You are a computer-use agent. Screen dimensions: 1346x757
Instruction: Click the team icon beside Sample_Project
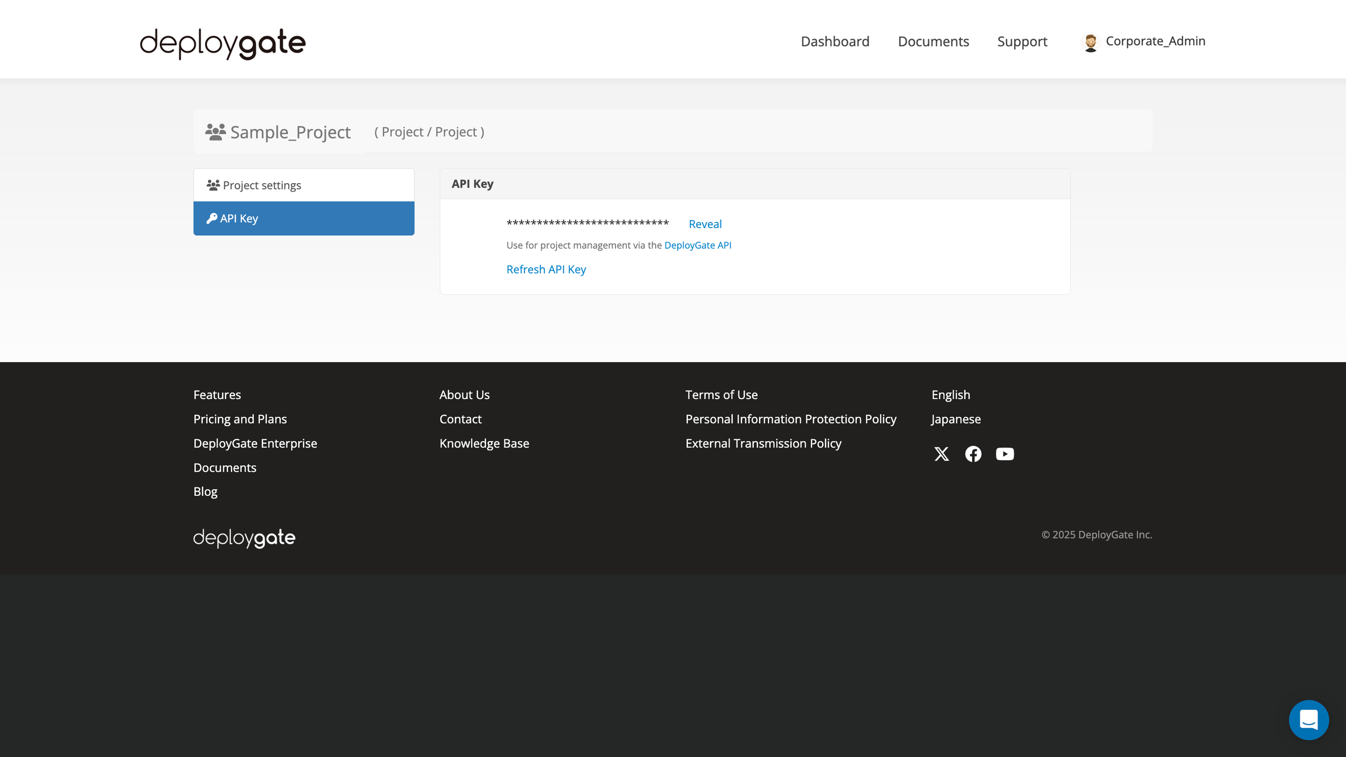click(x=215, y=131)
